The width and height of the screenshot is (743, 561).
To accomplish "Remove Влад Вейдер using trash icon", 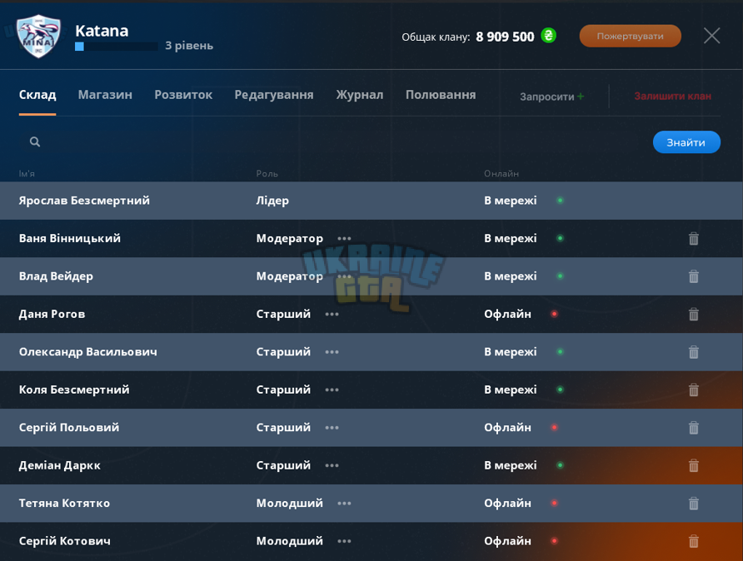I will click(693, 276).
